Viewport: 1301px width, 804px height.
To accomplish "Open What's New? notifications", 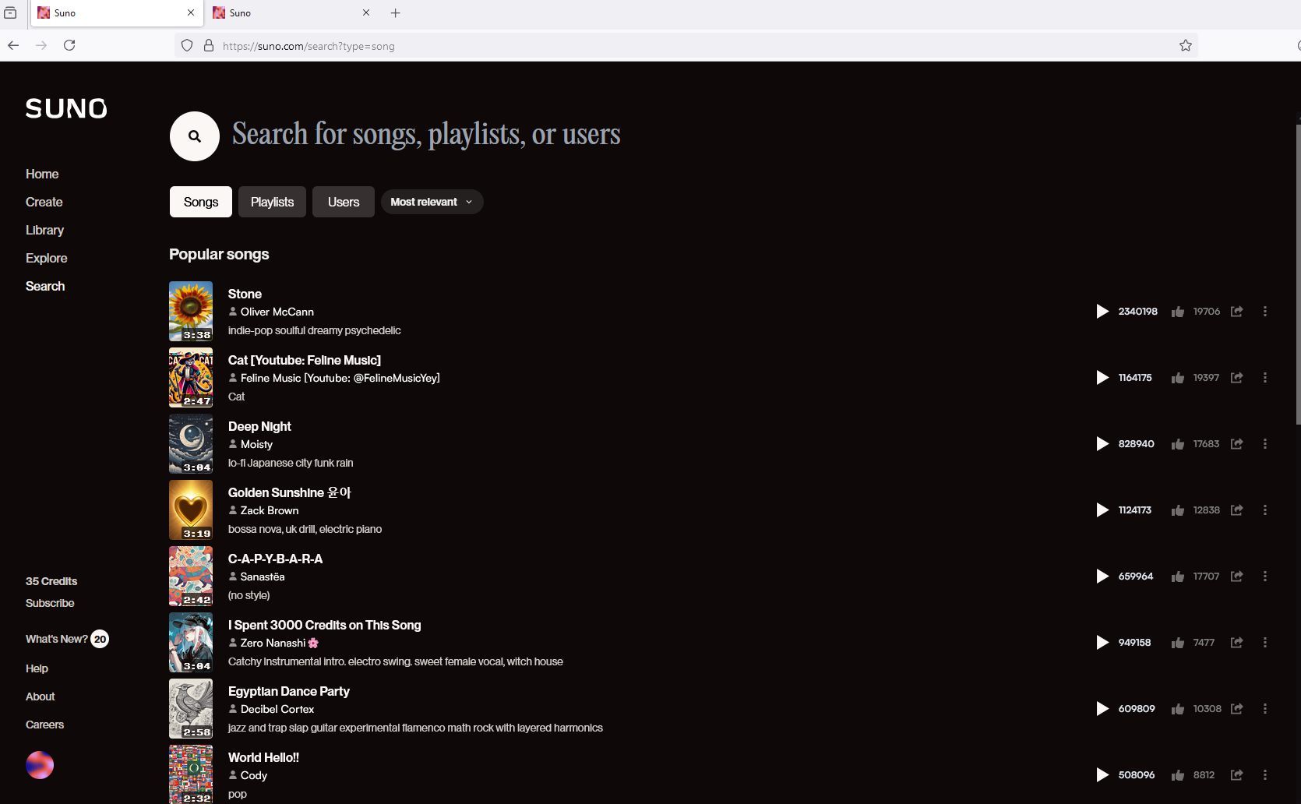I will pos(66,639).
